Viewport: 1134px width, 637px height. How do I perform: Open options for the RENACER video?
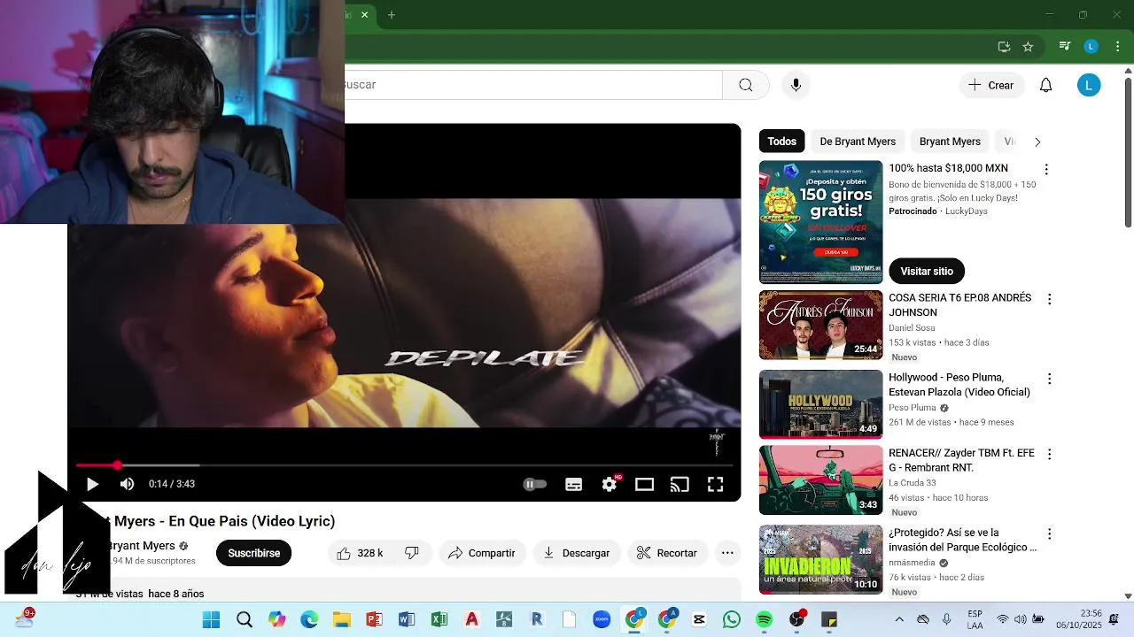click(1050, 454)
